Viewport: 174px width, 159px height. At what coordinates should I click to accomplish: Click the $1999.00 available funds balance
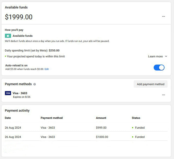tap(19, 17)
